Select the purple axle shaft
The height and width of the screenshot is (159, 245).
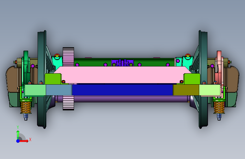123,99
